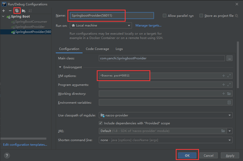Apply the configuration changes
The width and height of the screenshot is (243, 161).
pyautogui.click(x=230, y=156)
